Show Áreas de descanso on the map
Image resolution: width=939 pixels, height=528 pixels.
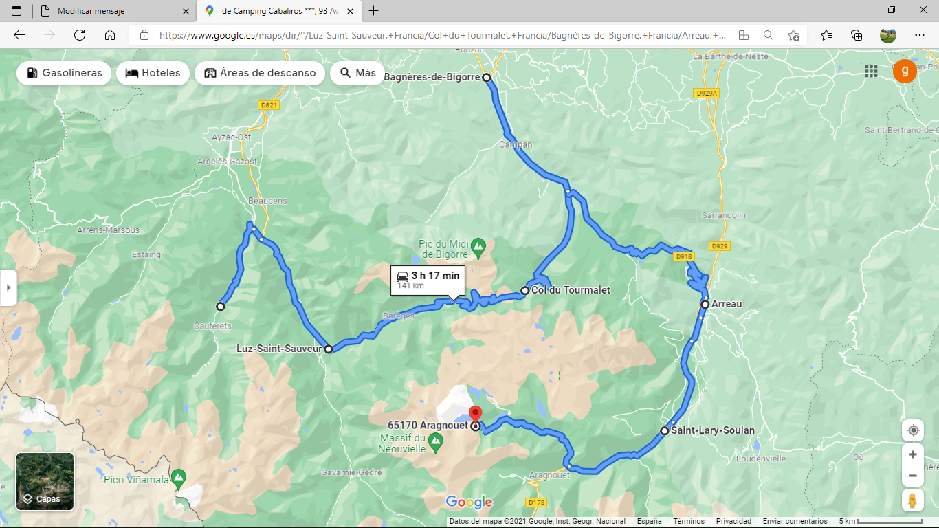click(x=260, y=73)
